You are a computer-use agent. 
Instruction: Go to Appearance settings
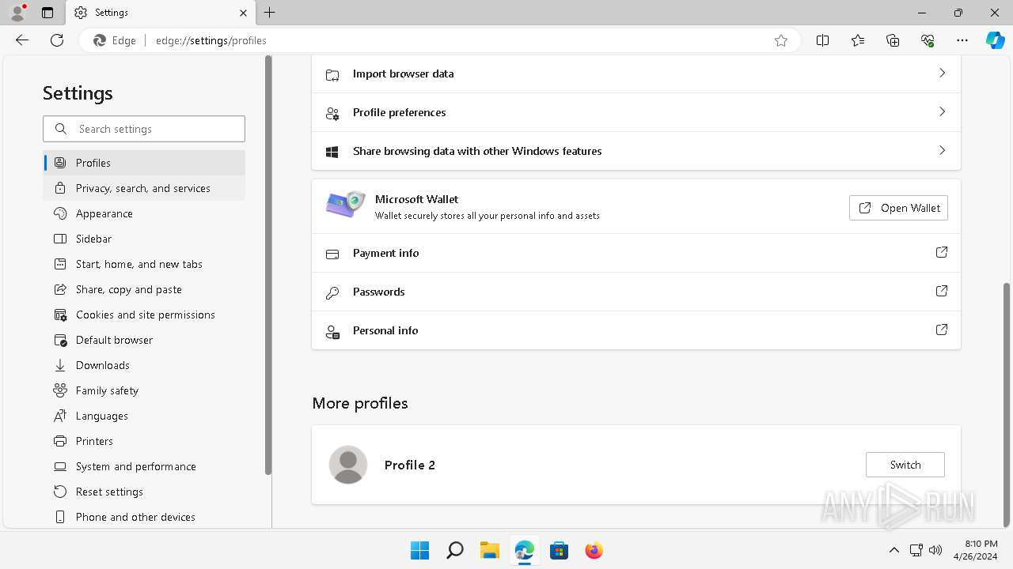pos(144,213)
